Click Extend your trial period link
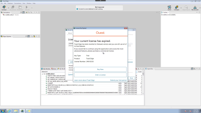Viewport: 201px width, 113px height. tap(118, 80)
